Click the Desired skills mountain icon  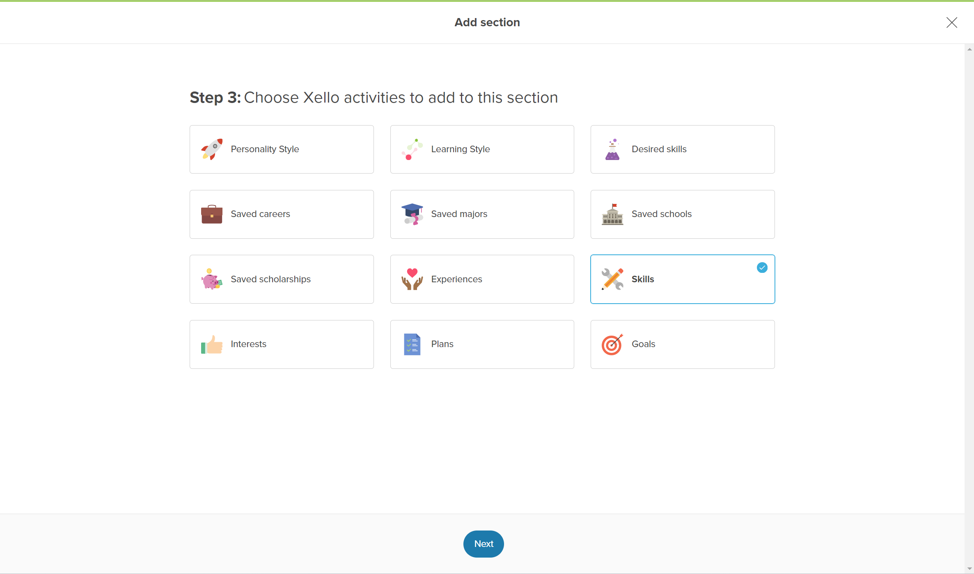[x=612, y=149]
